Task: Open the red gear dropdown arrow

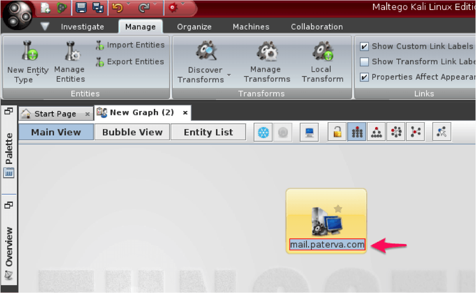Action: [x=183, y=4]
